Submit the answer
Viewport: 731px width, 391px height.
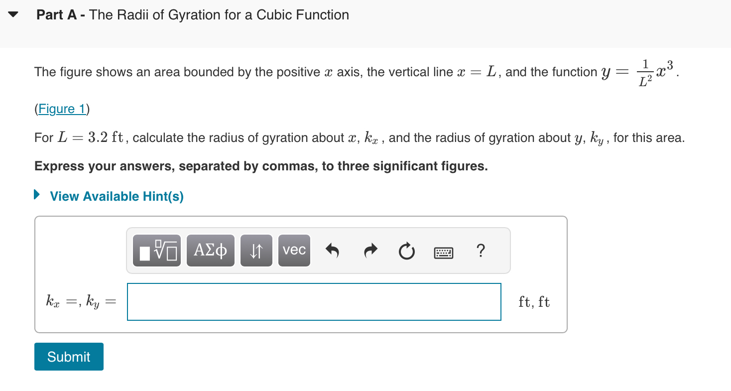click(69, 357)
